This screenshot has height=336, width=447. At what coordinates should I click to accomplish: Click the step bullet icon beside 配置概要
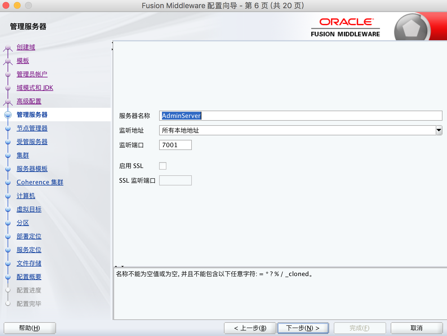[8, 277]
